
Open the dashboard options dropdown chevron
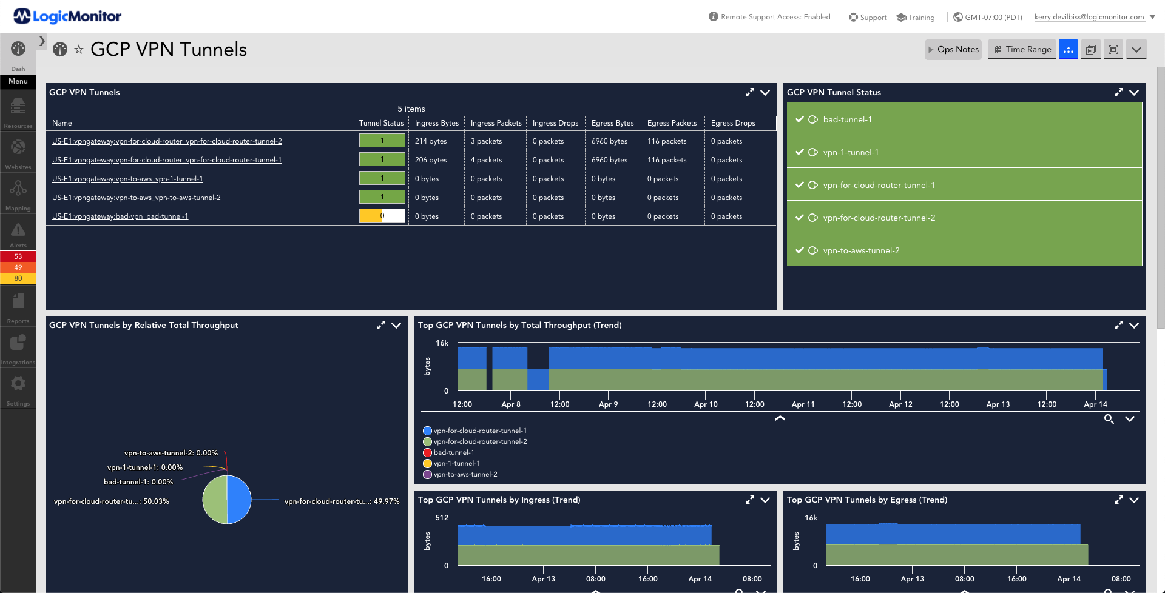[1136, 50]
